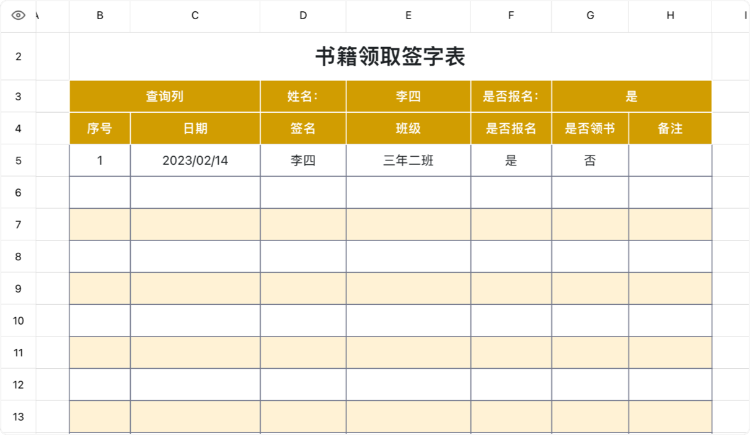Select row 3 header

click(x=18, y=96)
